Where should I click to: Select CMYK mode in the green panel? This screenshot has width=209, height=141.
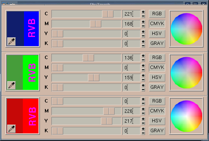(157, 67)
